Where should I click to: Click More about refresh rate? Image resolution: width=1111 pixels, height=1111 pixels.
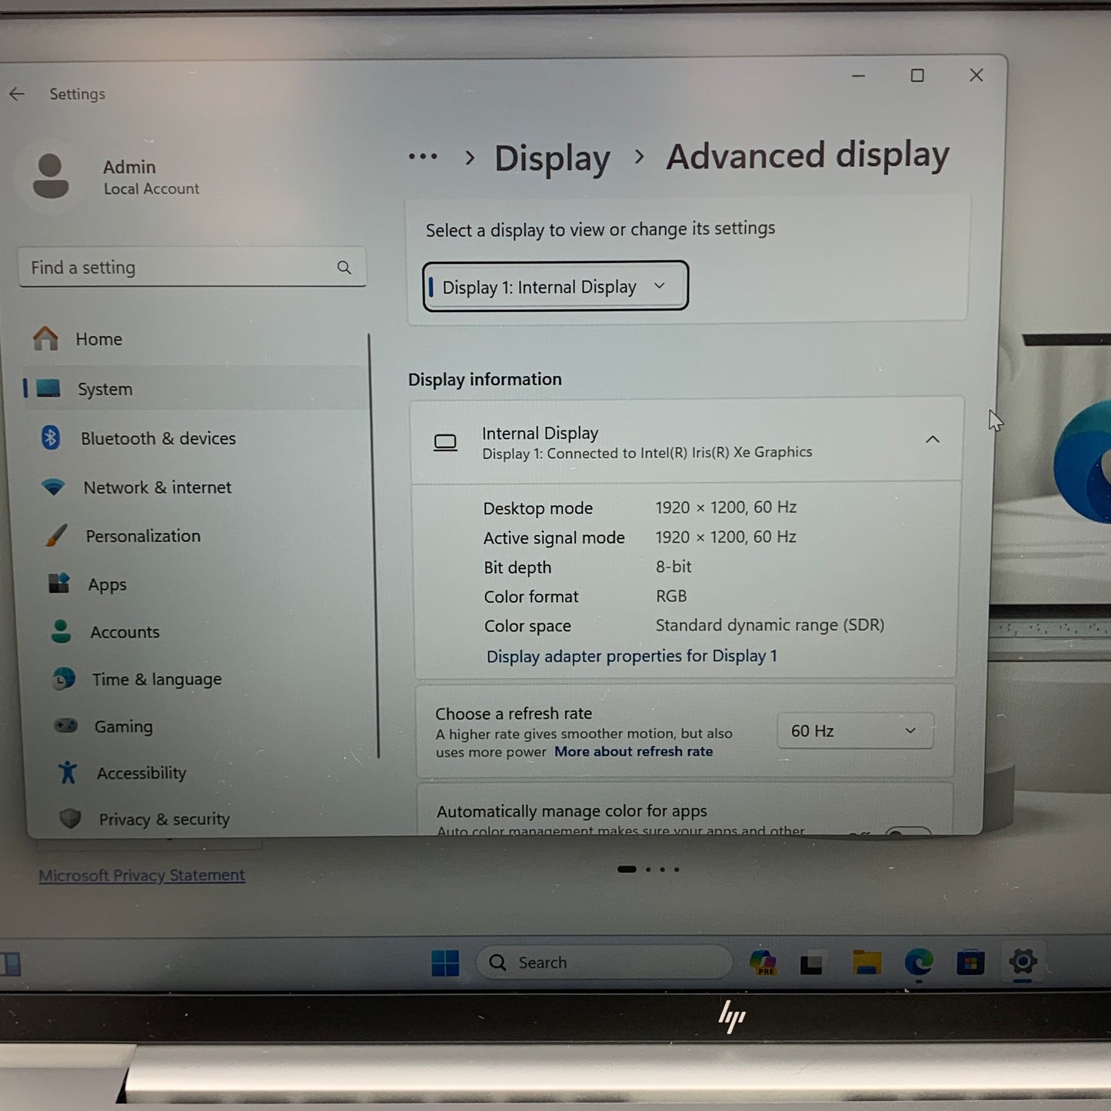coord(633,751)
